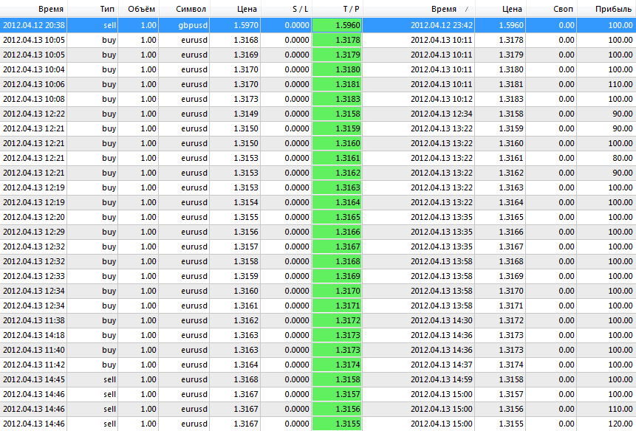Click the open price 1.3162 in 11:38 row
636x431 pixels.
(x=246, y=320)
